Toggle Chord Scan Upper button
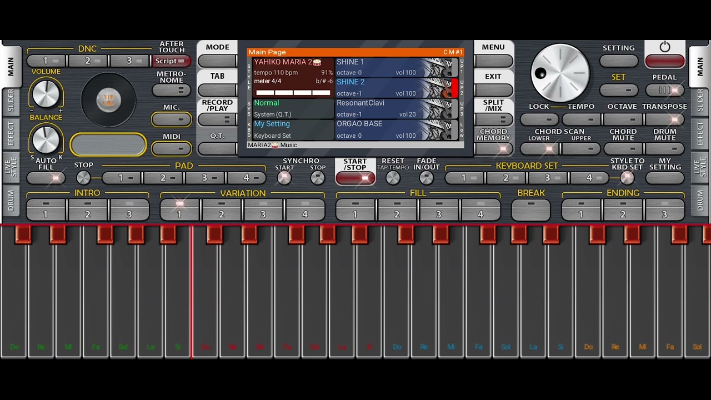 [581, 148]
